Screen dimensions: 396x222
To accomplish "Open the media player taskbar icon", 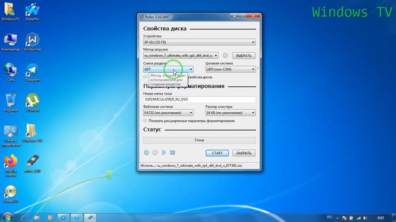I will 50,218.
